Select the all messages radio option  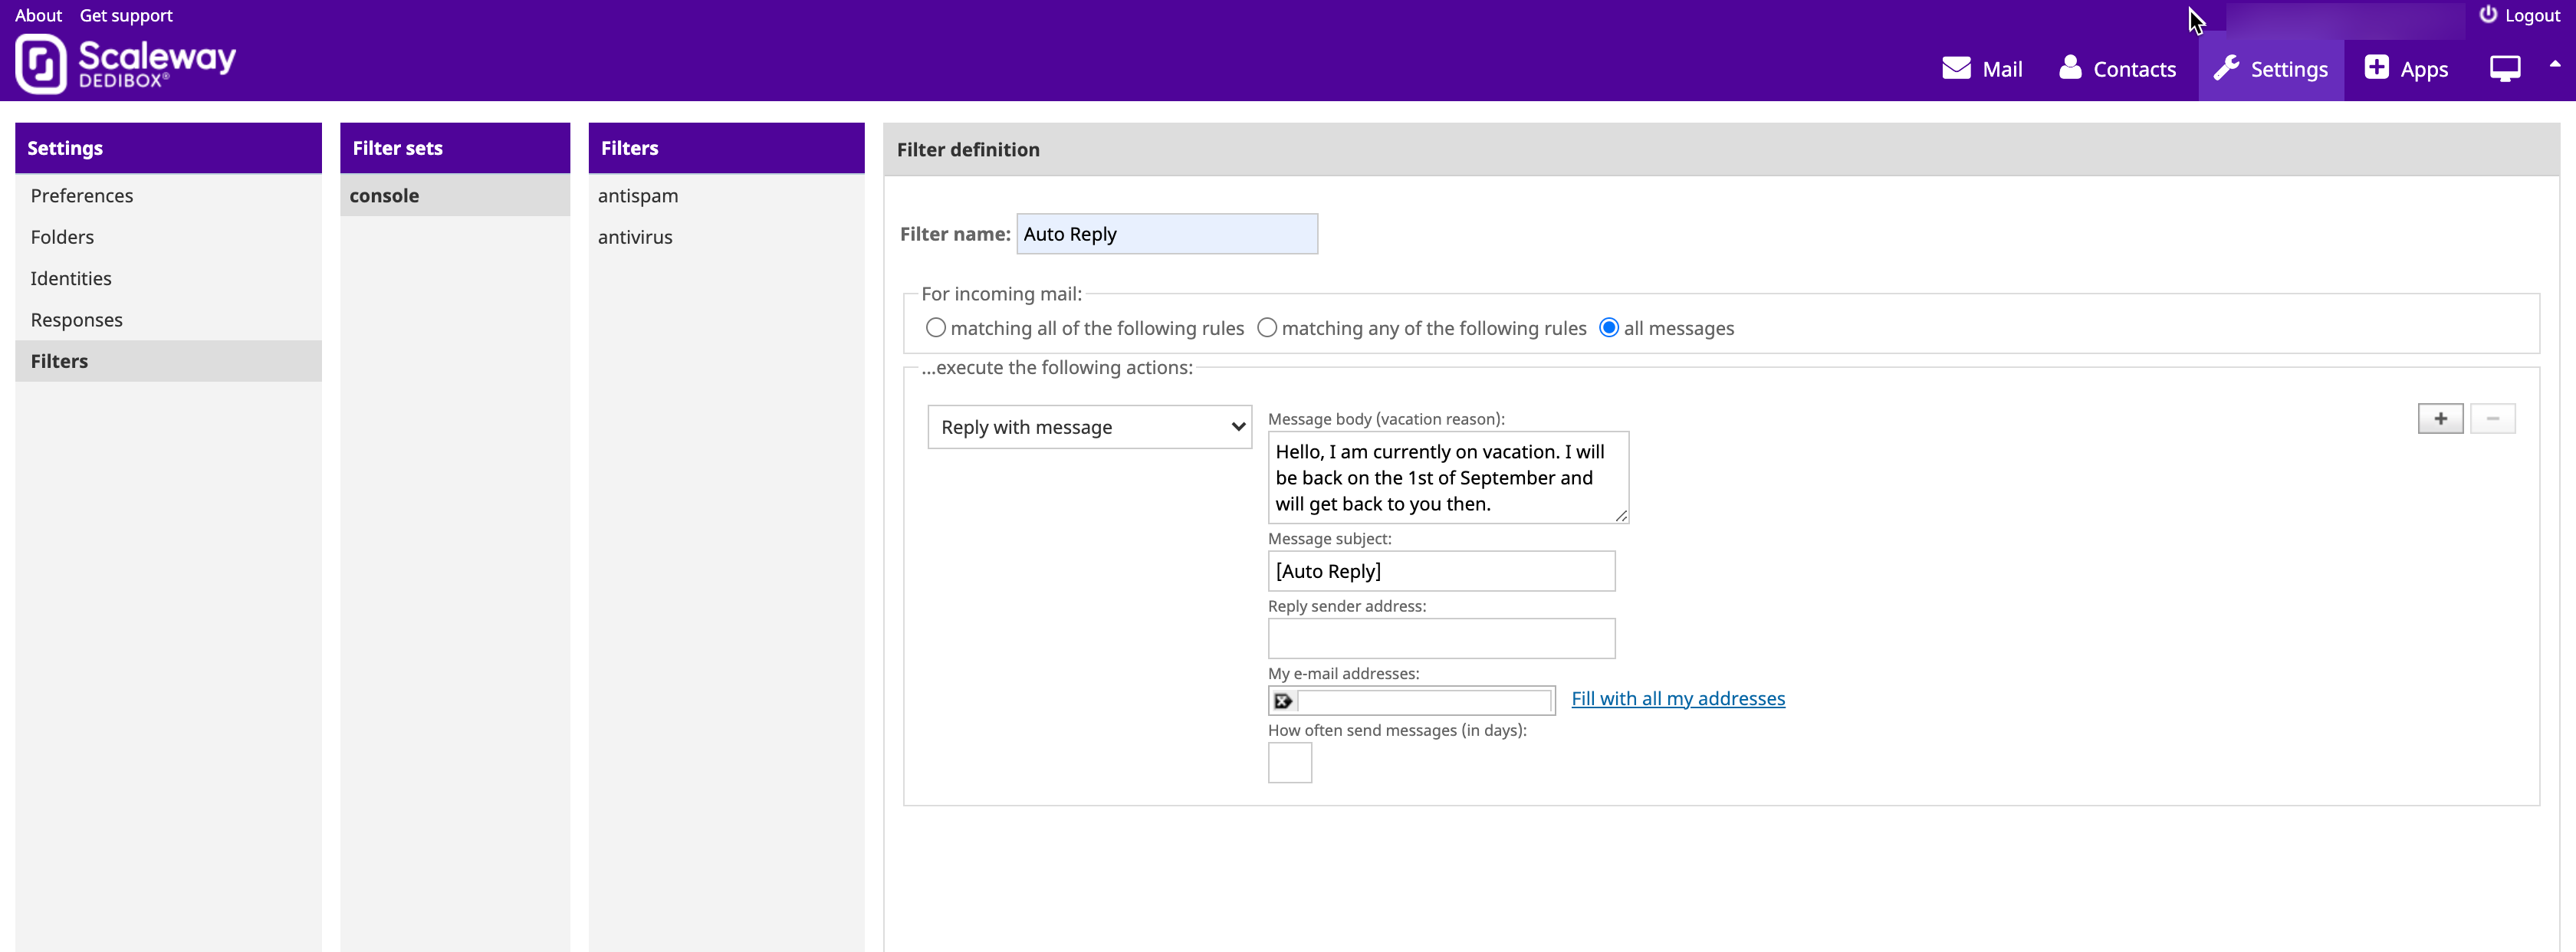pyautogui.click(x=1609, y=328)
